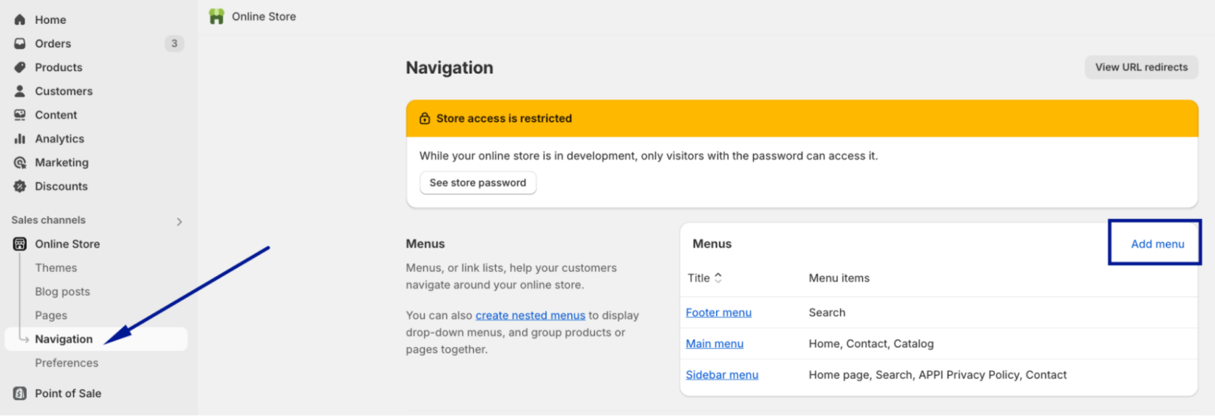Click the Products tag icon

click(x=20, y=67)
